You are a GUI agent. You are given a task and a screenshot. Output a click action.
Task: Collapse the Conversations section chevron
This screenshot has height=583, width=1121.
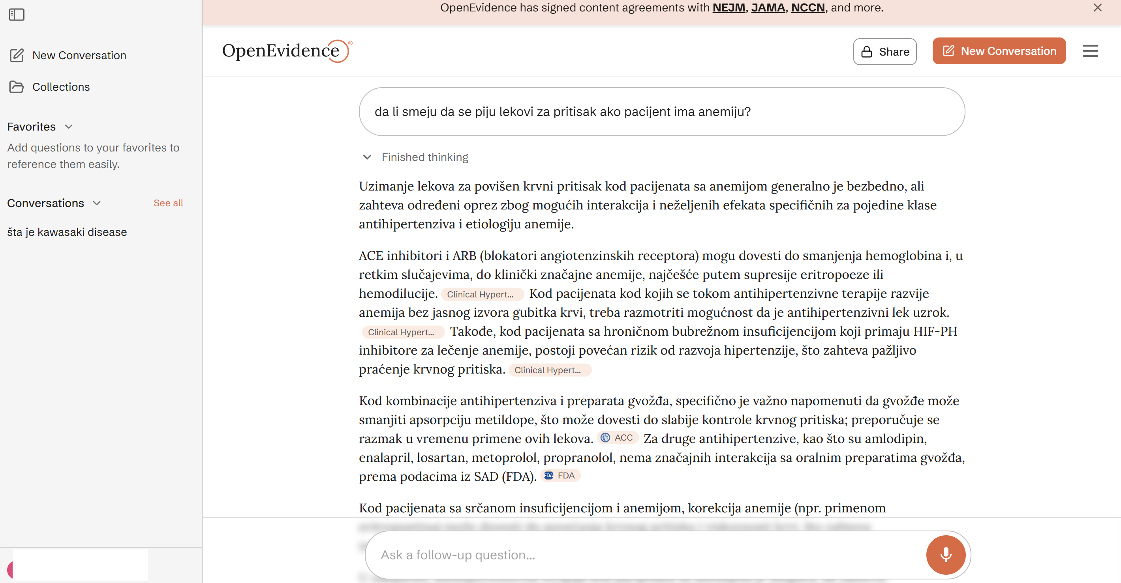point(97,203)
